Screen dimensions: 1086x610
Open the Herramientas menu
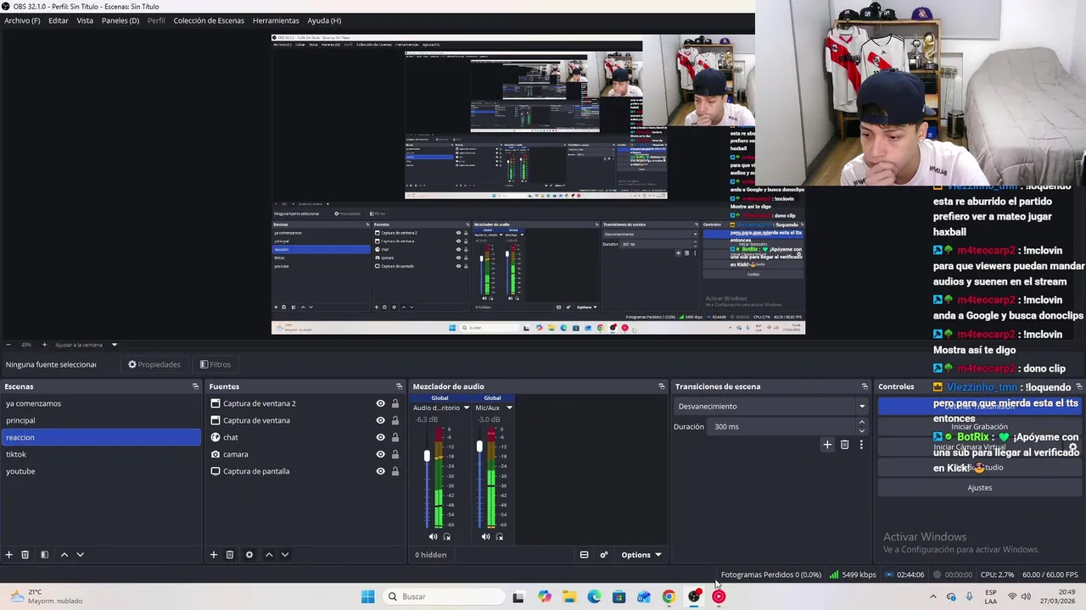pos(276,20)
